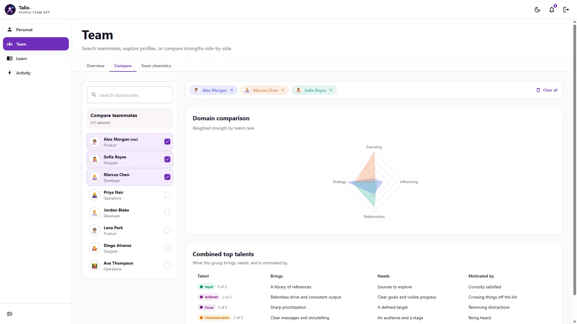Open Personal in sidebar
577x324 pixels.
click(36, 30)
